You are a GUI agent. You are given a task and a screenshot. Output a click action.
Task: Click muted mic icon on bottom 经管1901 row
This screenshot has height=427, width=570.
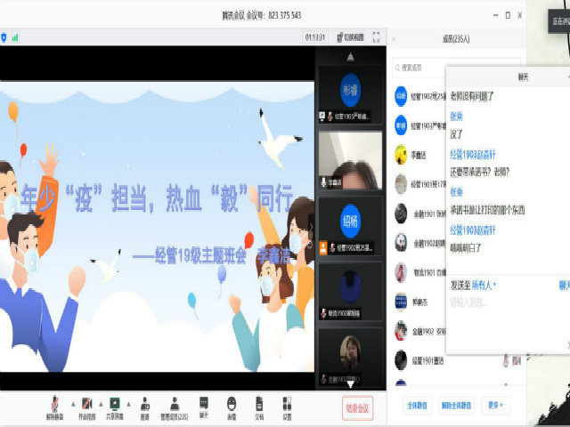[x=506, y=360]
